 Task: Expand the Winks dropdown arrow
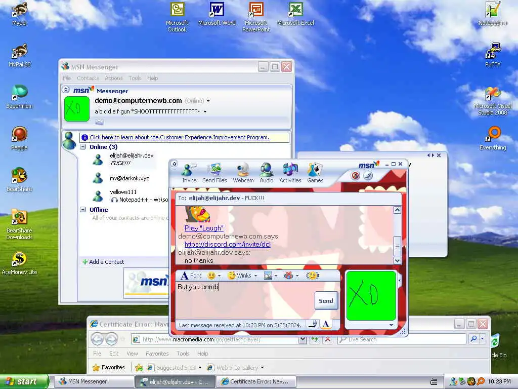(x=255, y=276)
